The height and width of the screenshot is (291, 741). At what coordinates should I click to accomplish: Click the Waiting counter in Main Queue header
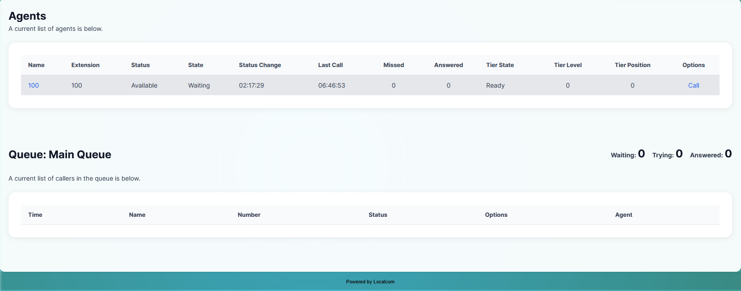tap(628, 154)
